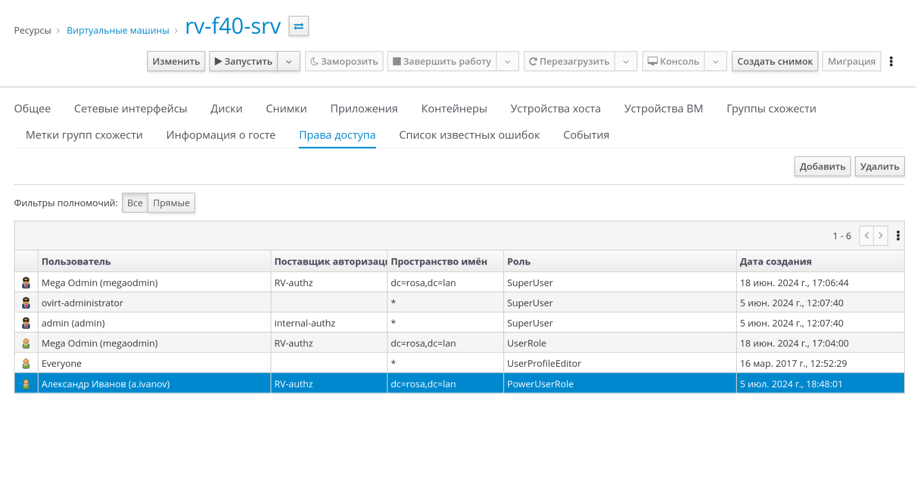The width and height of the screenshot is (916, 502).
Task: Expand the Завершить работу dropdown arrow
Action: (507, 62)
